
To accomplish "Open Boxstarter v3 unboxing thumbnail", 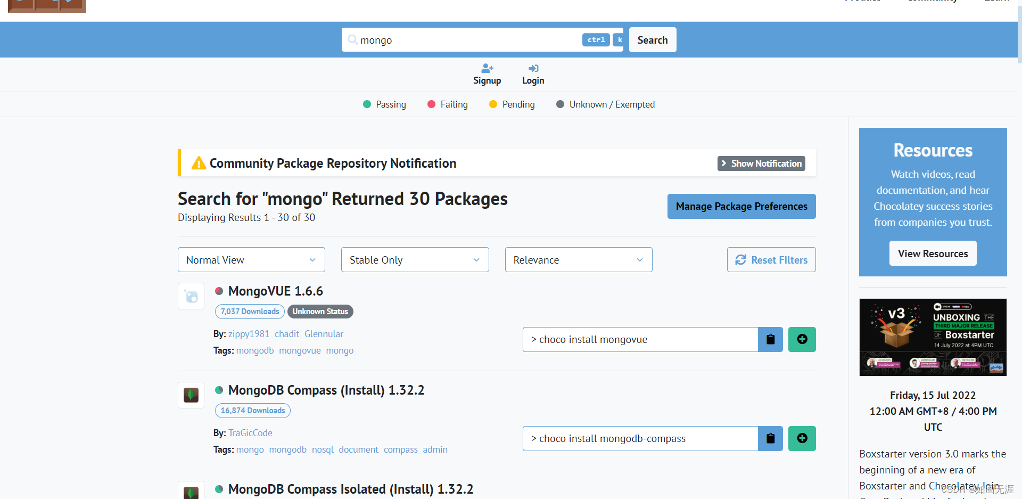I will (933, 337).
